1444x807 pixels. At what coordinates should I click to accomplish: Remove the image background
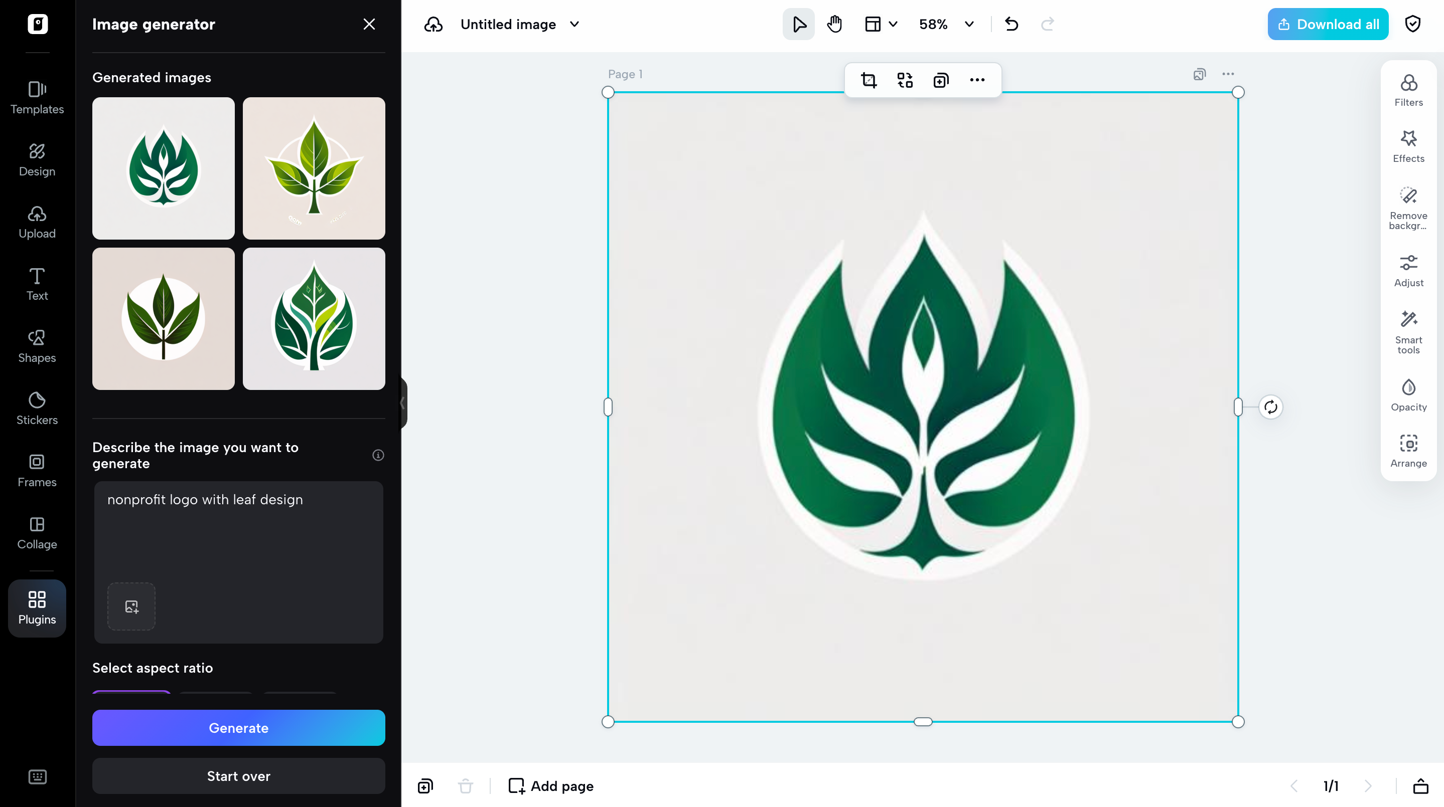coord(1409,207)
